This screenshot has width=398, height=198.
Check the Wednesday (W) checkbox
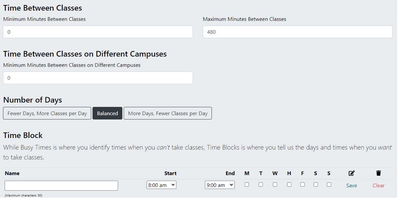click(275, 185)
